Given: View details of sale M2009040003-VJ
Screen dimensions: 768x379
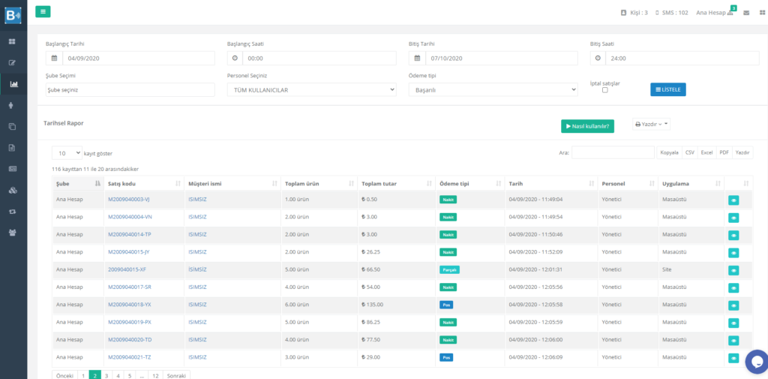Looking at the screenshot, I should [733, 200].
